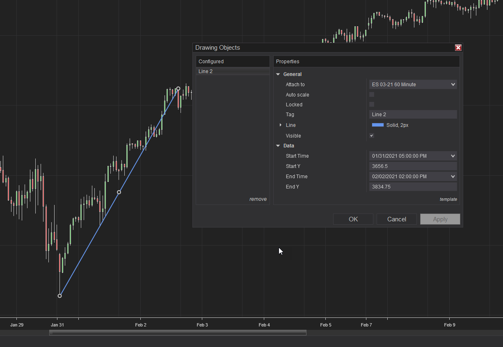Uncheck the Visible checkbox
Viewport: 503px width, 347px height.
pyautogui.click(x=372, y=136)
